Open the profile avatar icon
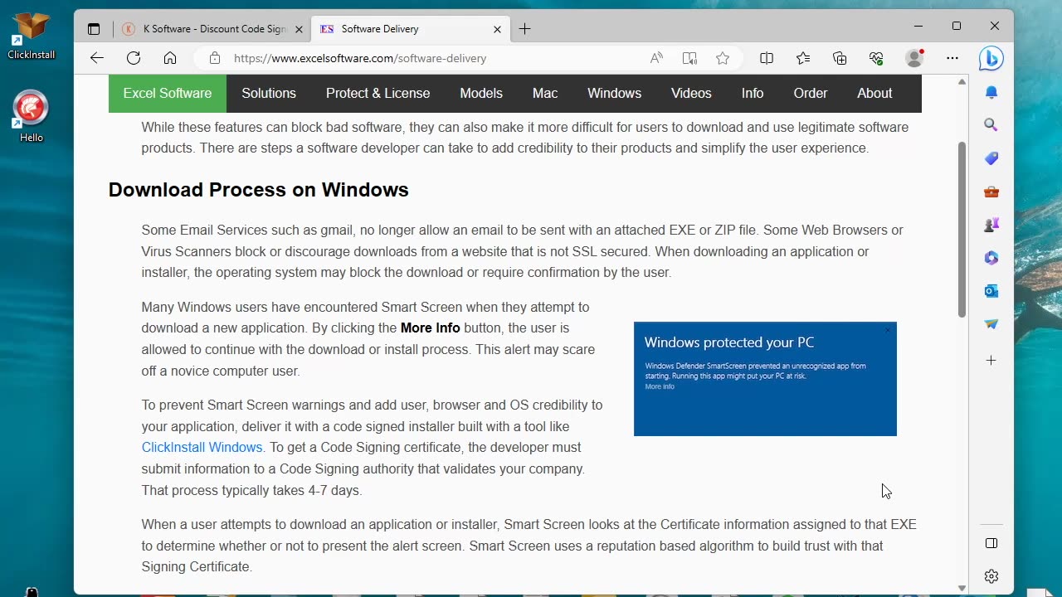This screenshot has width=1062, height=597. click(x=915, y=58)
